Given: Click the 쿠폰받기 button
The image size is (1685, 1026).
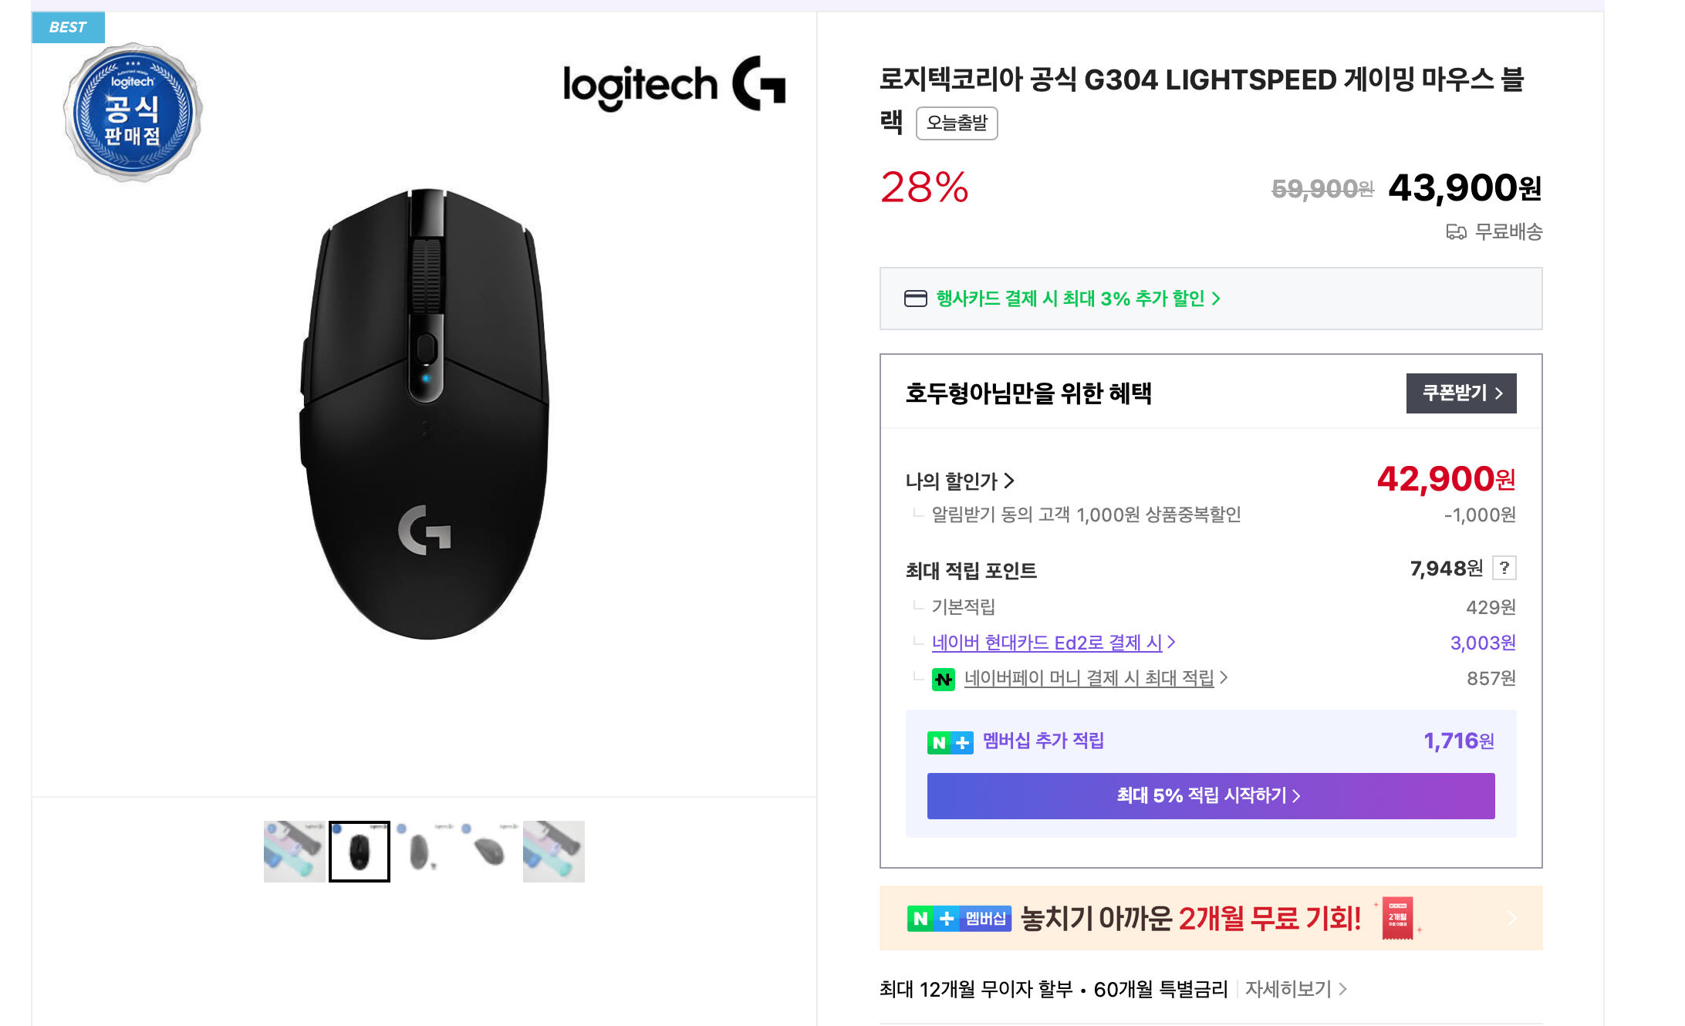Looking at the screenshot, I should 1460,393.
